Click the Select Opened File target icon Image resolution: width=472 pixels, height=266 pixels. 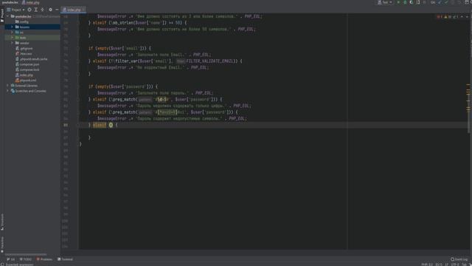click(29, 10)
